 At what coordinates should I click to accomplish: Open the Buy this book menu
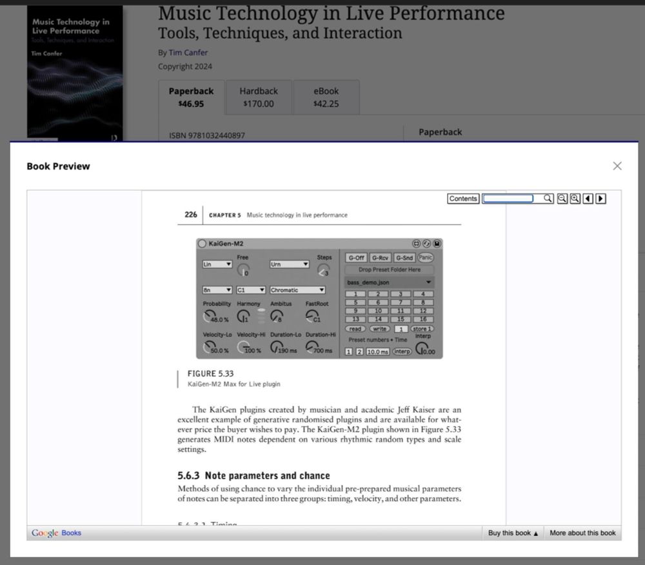513,533
